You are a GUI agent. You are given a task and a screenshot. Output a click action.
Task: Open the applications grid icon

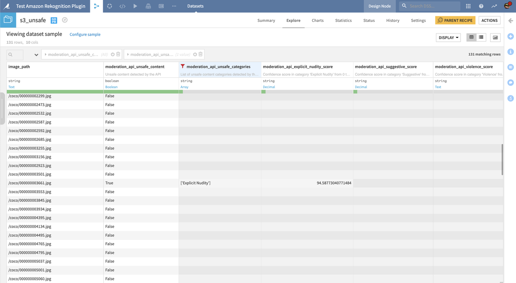coord(468,6)
